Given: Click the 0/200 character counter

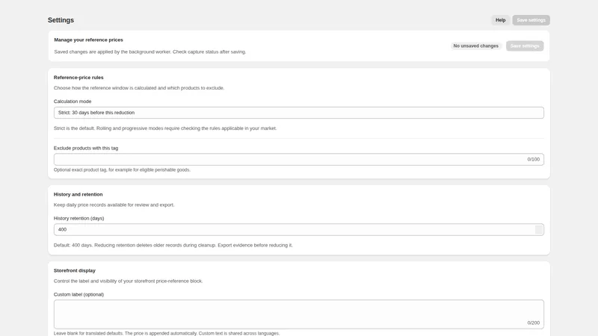Looking at the screenshot, I should pyautogui.click(x=533, y=323).
